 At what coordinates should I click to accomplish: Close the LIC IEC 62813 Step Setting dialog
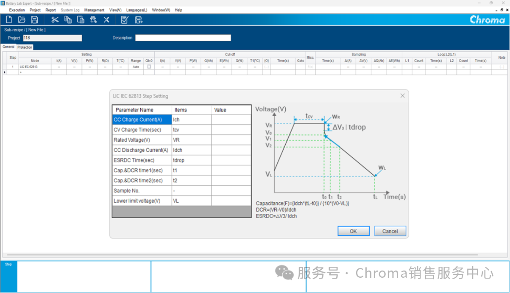402,96
